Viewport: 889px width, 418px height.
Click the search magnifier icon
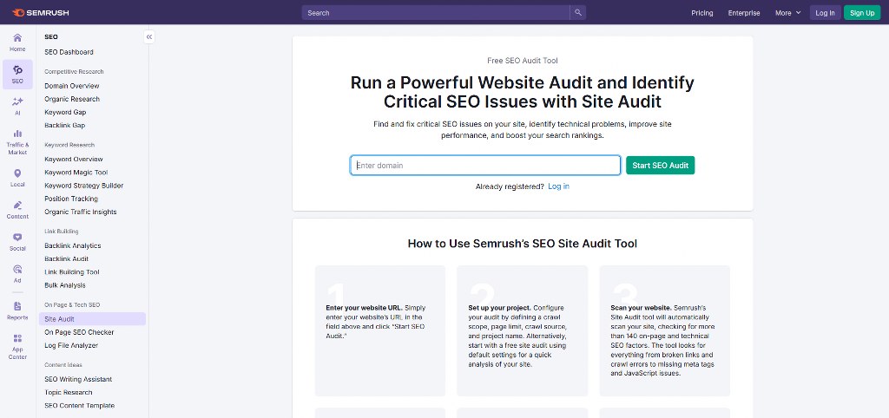pyautogui.click(x=577, y=12)
